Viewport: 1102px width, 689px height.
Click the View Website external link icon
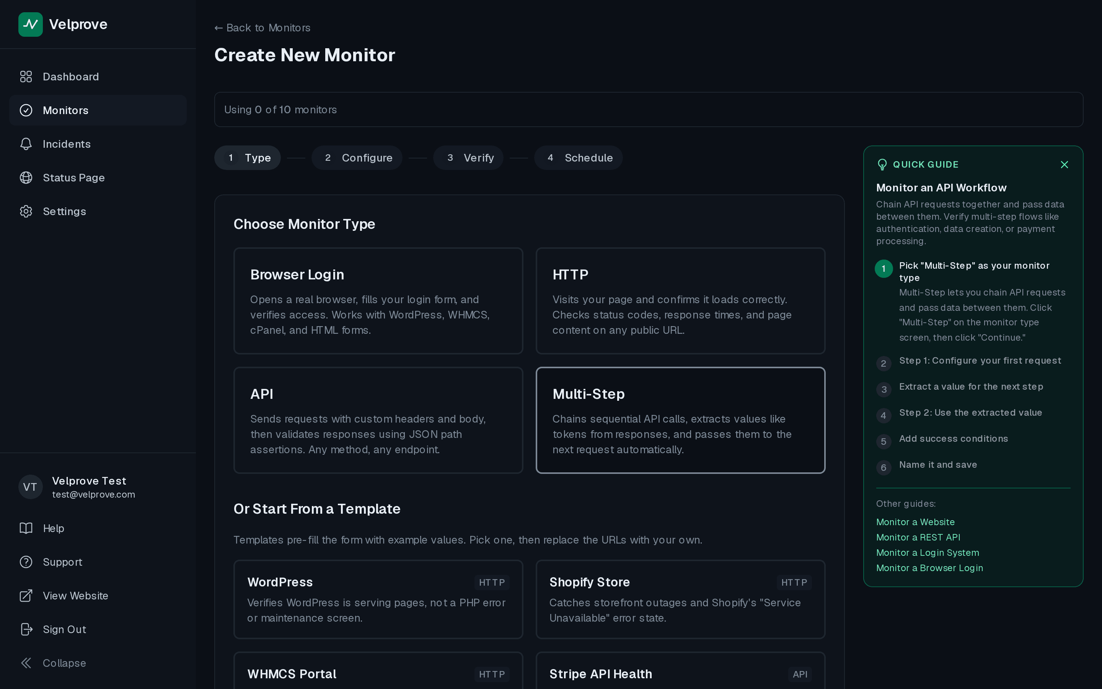[26, 596]
